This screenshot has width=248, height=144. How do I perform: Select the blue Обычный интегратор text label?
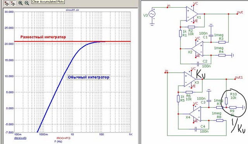pos(89,77)
